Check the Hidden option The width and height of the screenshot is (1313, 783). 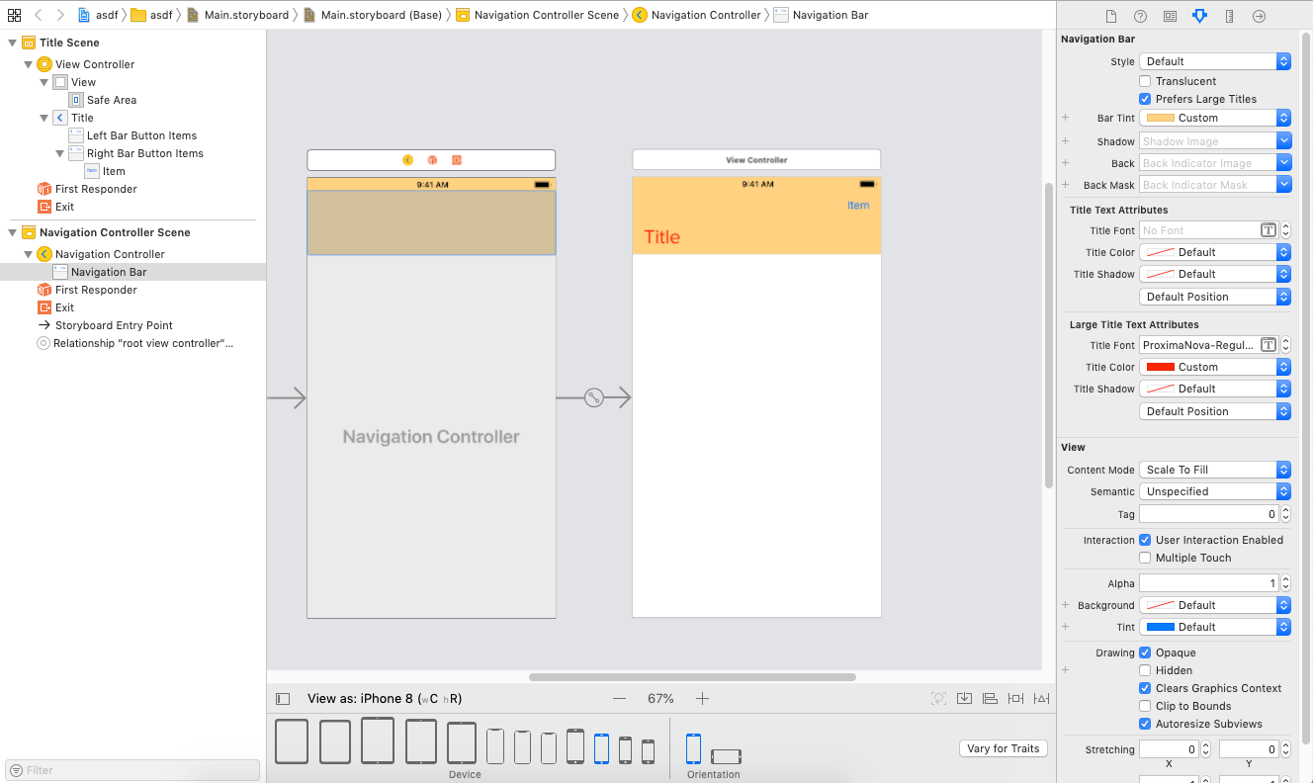tap(1145, 670)
